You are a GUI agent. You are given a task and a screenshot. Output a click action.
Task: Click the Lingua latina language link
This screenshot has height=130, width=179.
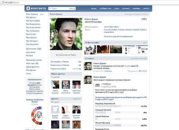point(109,32)
